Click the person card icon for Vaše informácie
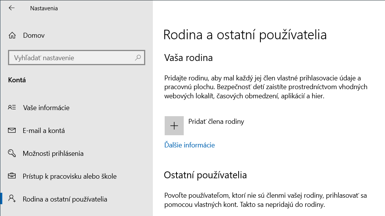The image size is (385, 216). coord(12,108)
